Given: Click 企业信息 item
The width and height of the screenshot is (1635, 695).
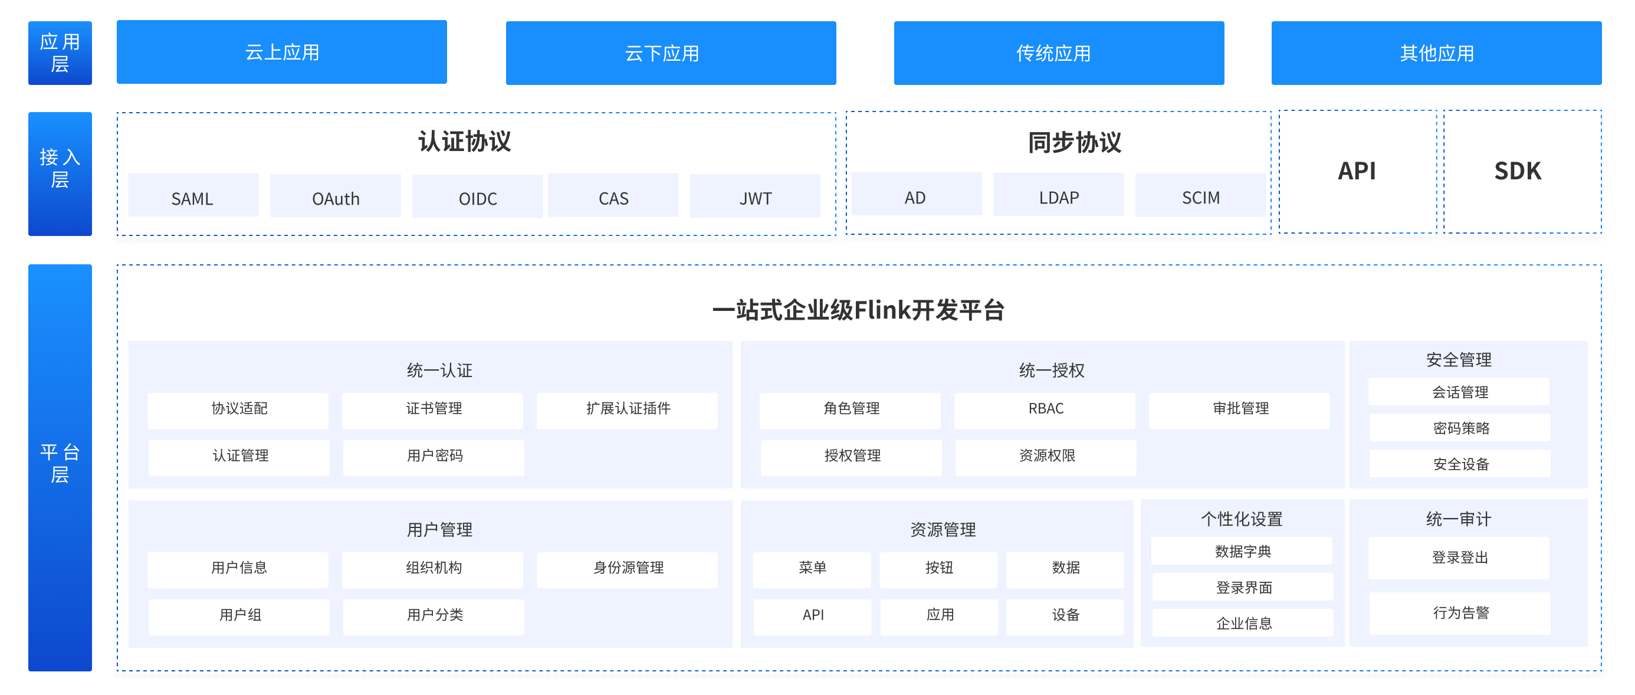Looking at the screenshot, I should (1243, 623).
